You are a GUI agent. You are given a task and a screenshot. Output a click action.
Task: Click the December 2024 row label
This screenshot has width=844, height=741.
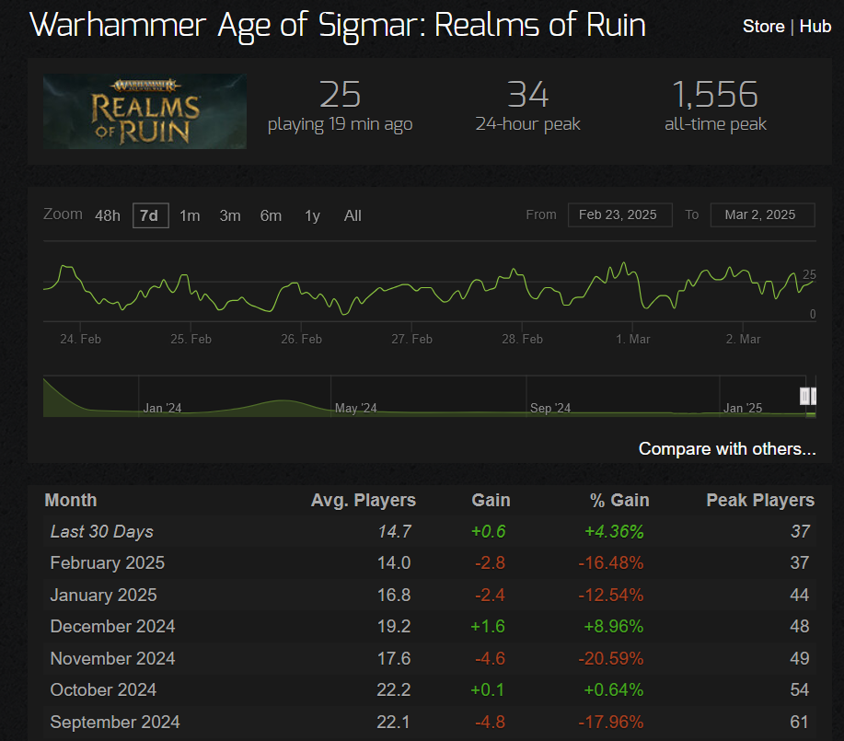pos(112,626)
